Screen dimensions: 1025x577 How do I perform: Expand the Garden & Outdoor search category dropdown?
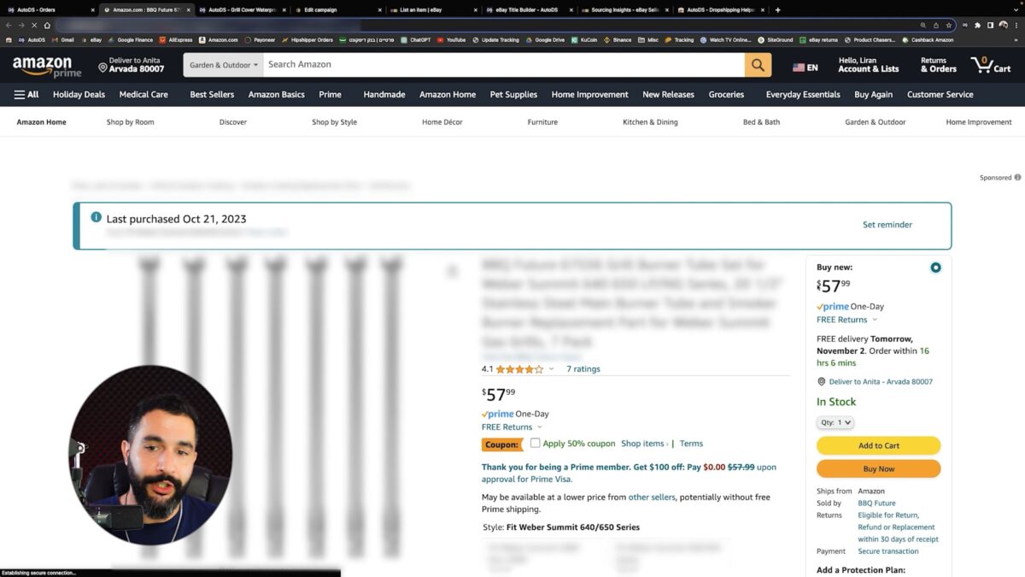[223, 65]
